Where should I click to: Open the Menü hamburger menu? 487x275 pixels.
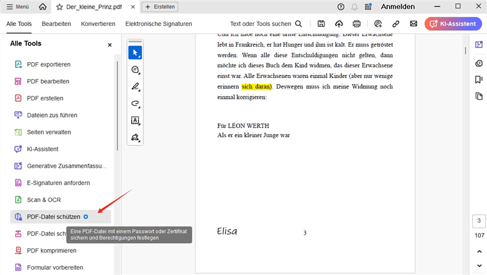tap(17, 7)
